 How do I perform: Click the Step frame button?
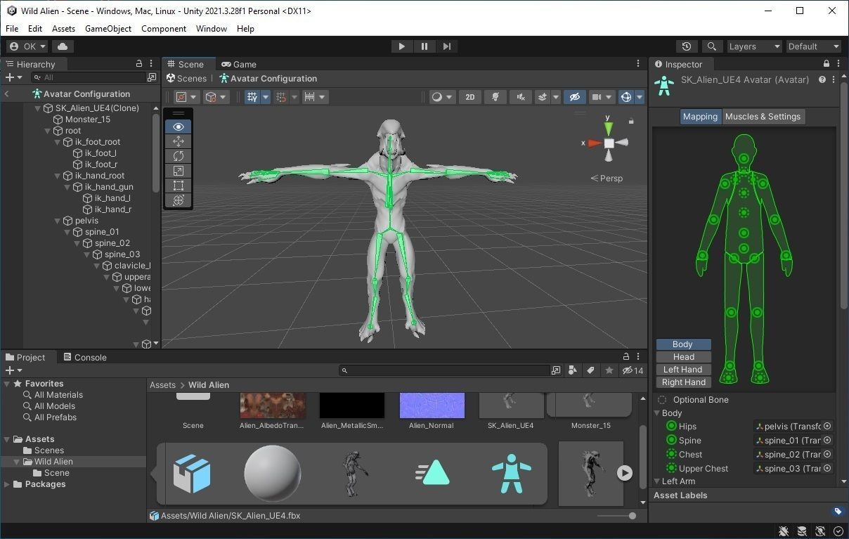click(x=447, y=46)
